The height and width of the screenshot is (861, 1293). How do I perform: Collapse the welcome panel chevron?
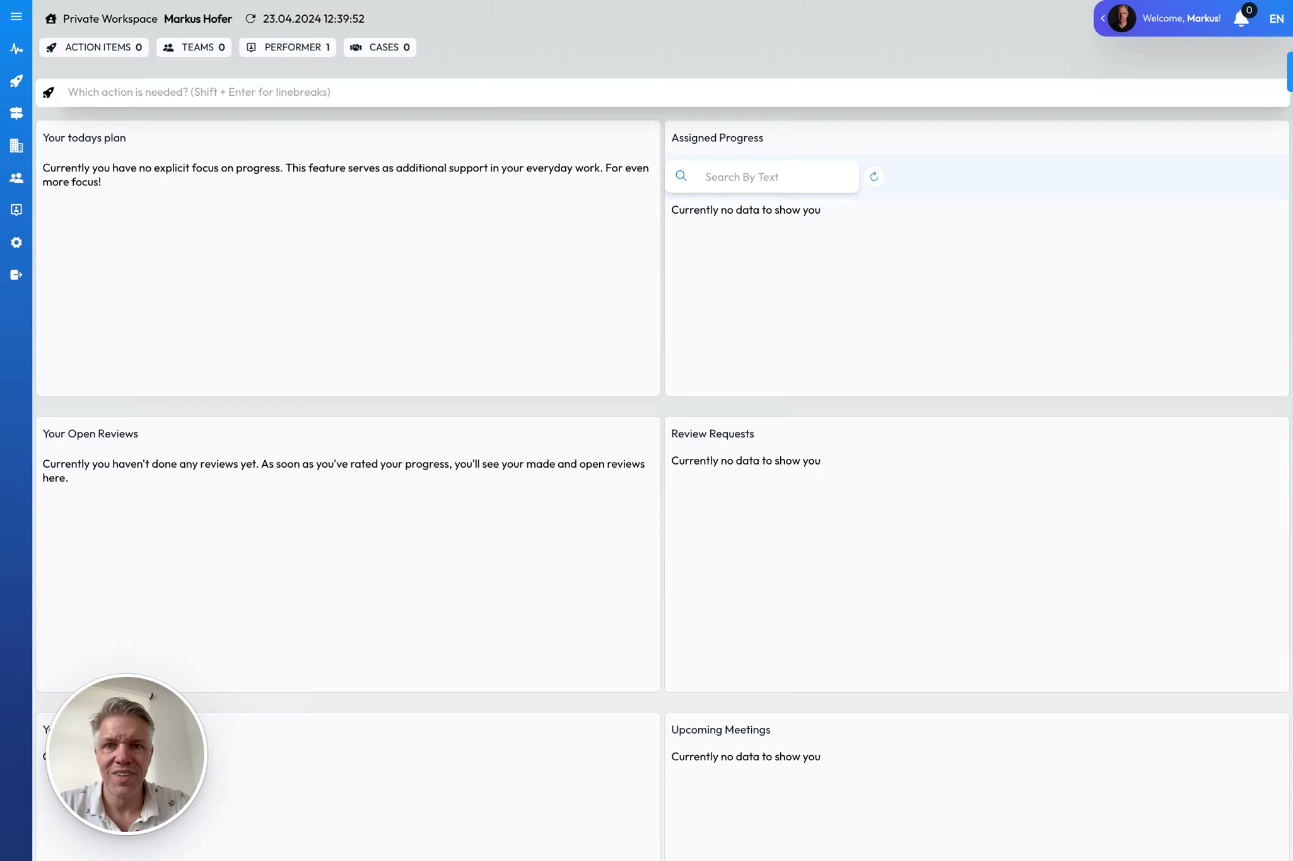coord(1103,19)
